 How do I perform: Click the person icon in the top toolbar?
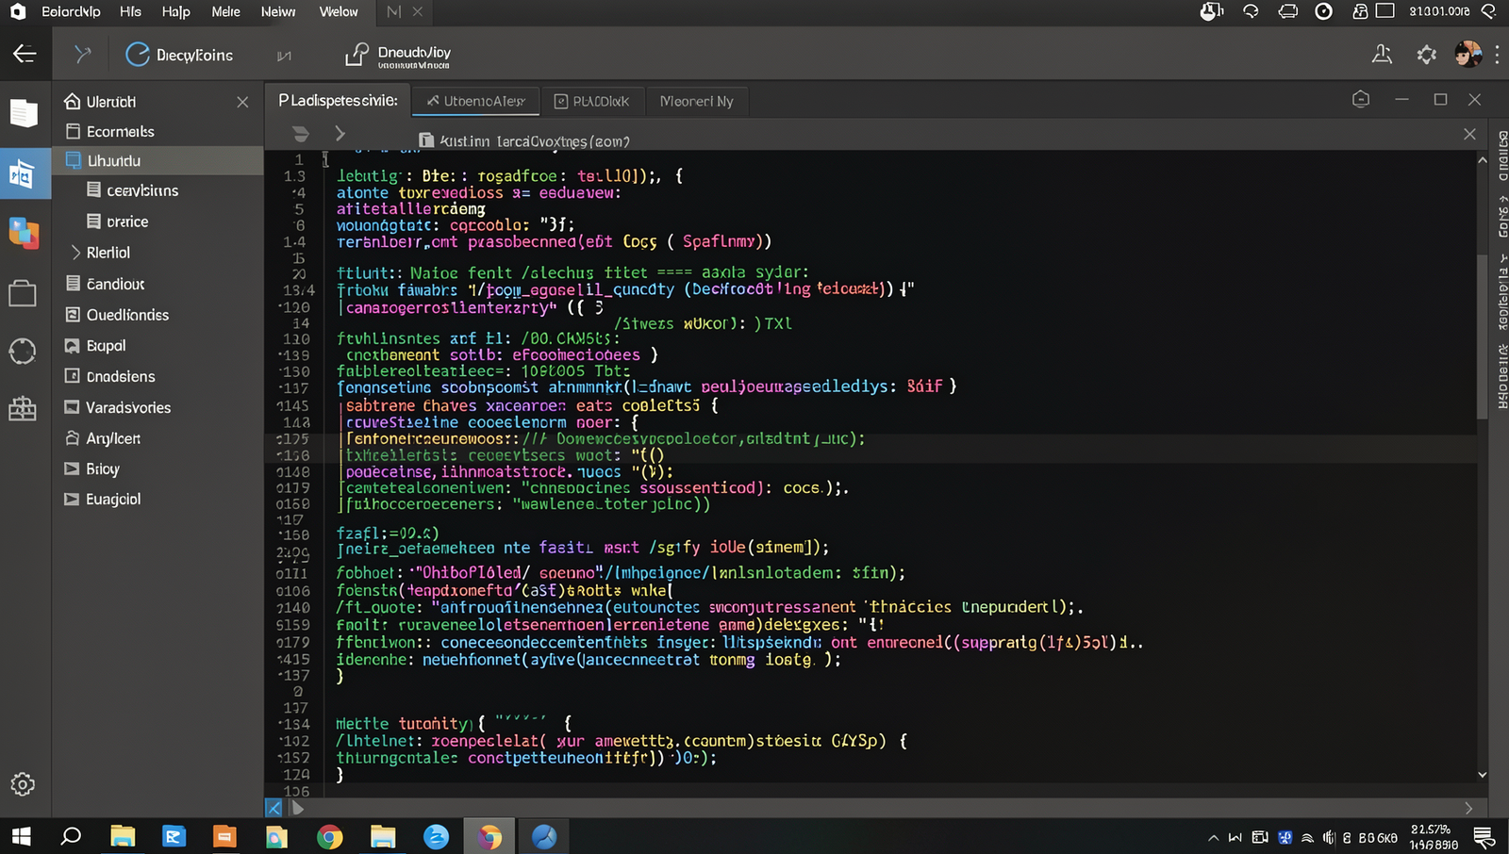(x=1382, y=55)
